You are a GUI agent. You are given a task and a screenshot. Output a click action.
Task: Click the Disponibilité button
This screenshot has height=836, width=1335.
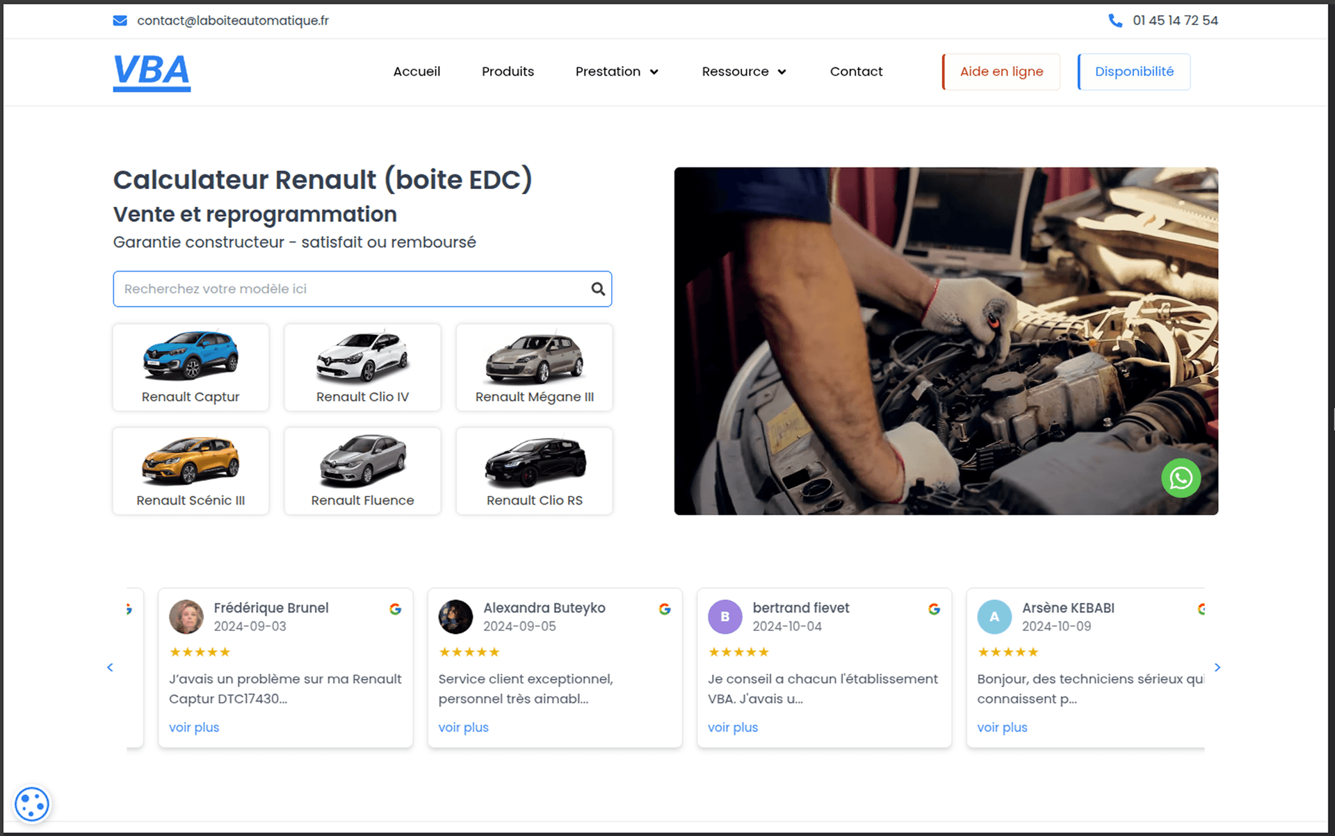pyautogui.click(x=1133, y=72)
